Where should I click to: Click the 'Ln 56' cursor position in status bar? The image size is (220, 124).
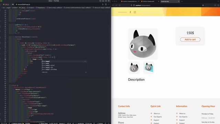tap(54, 123)
